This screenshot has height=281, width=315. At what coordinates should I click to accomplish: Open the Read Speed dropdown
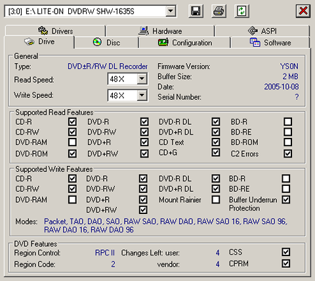click(142, 79)
